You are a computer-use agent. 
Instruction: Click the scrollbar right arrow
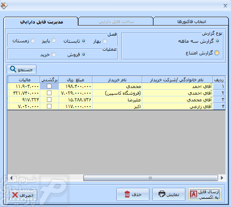[222, 178]
